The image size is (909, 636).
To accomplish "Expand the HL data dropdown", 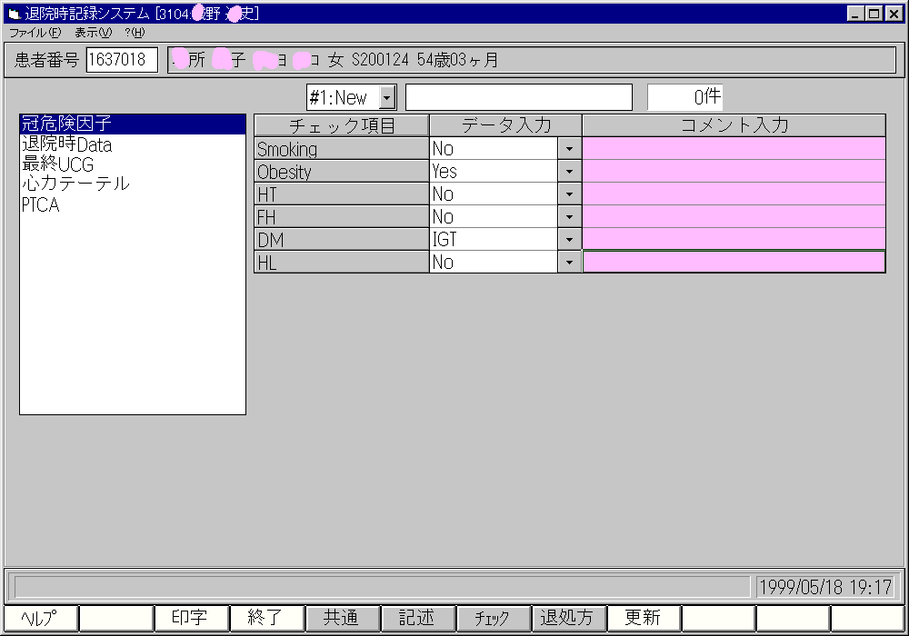I will click(570, 263).
